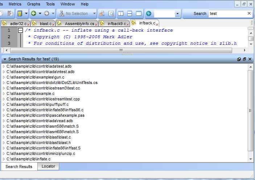255x180 pixels.
Task: Click the refresh icon in the Search Results header
Action: (x=239, y=59)
